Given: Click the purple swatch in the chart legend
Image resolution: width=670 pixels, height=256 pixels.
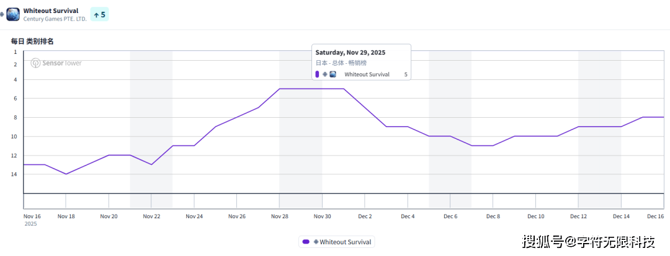Looking at the screenshot, I should tap(306, 242).
